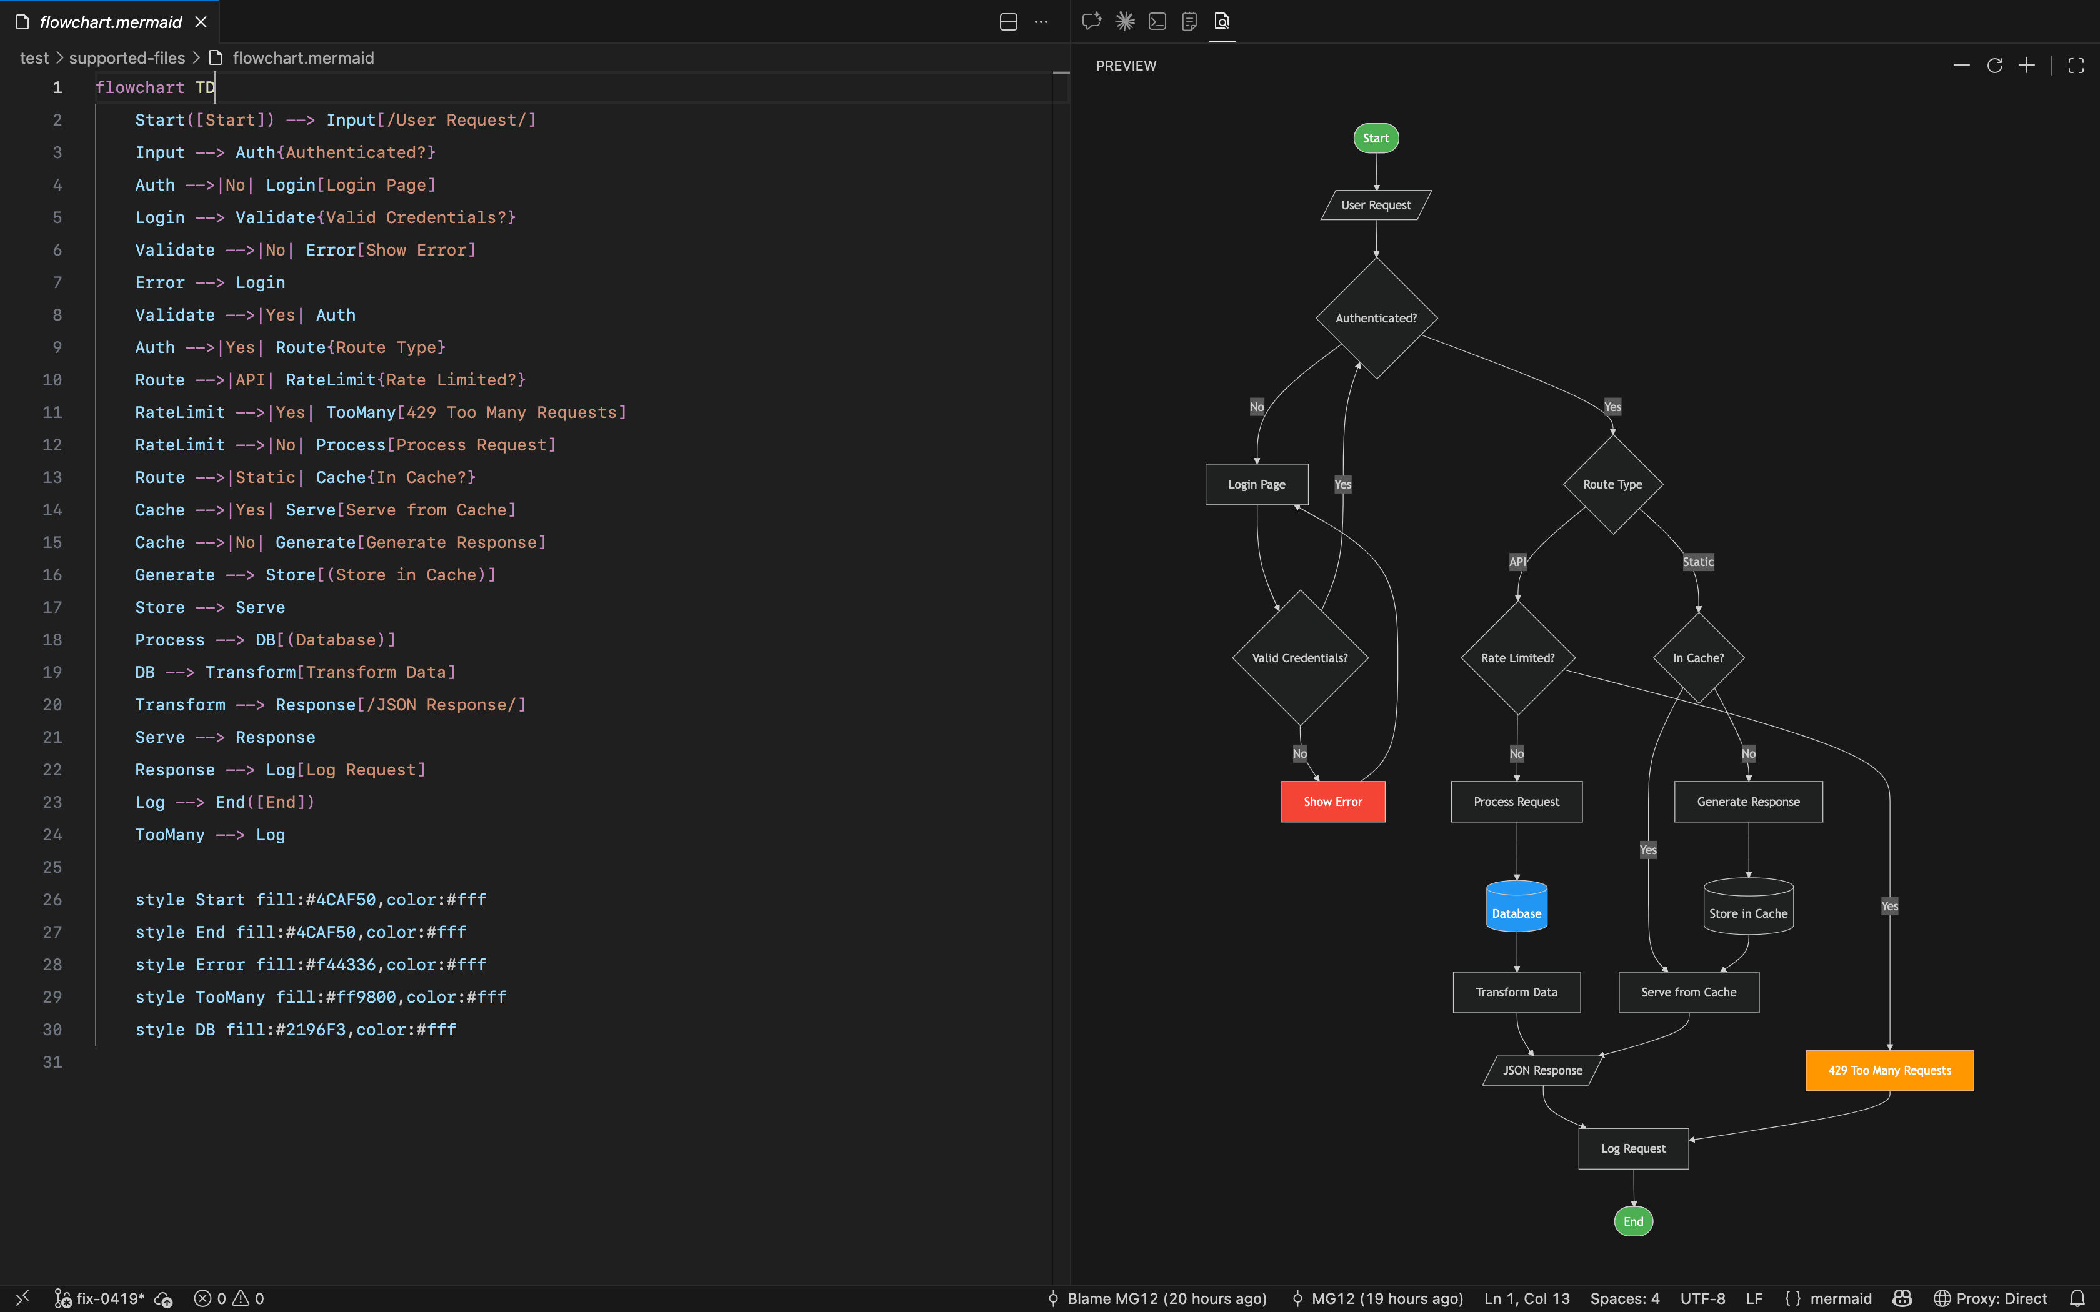Select the flowchart.mermaid editor tab

(x=110, y=22)
